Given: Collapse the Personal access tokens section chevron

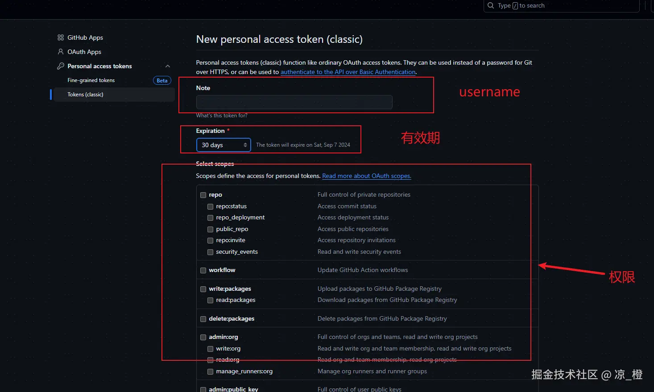Looking at the screenshot, I should (x=168, y=66).
